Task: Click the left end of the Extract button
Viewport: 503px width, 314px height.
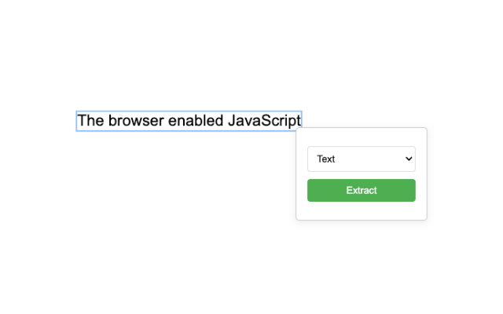Action: 314,190
